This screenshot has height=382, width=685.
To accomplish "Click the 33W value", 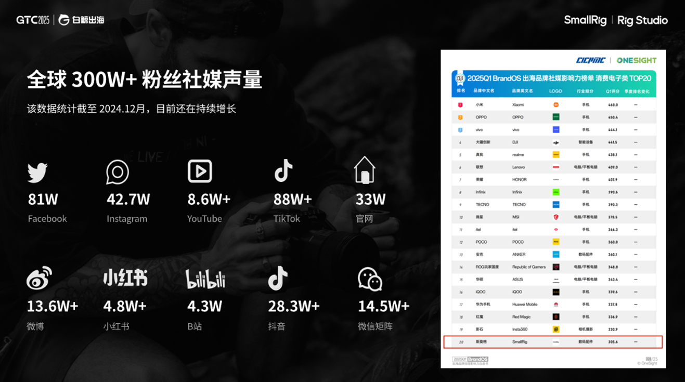I will pyautogui.click(x=371, y=199).
